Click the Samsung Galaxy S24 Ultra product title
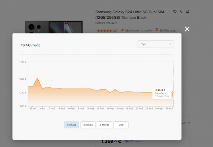This screenshot has width=213, height=147. tap(129, 15)
